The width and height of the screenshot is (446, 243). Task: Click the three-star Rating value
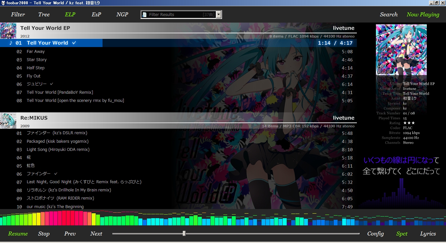(409, 123)
